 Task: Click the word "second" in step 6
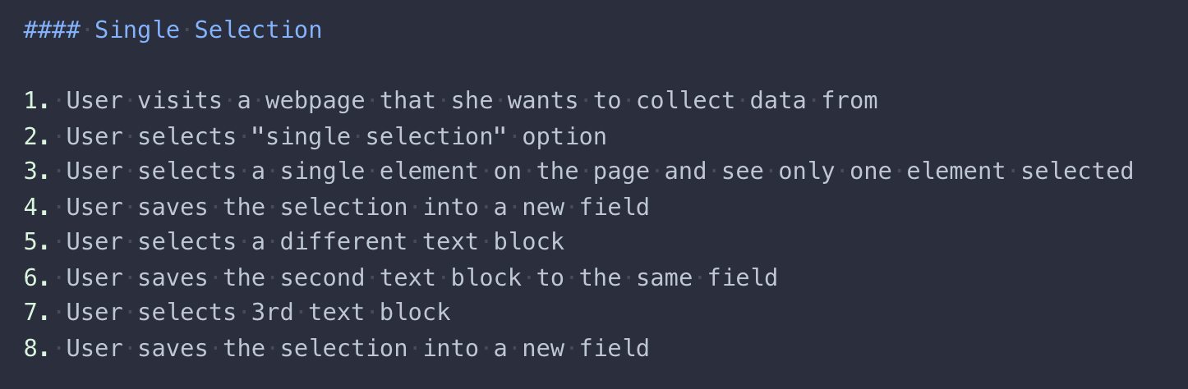pos(322,277)
